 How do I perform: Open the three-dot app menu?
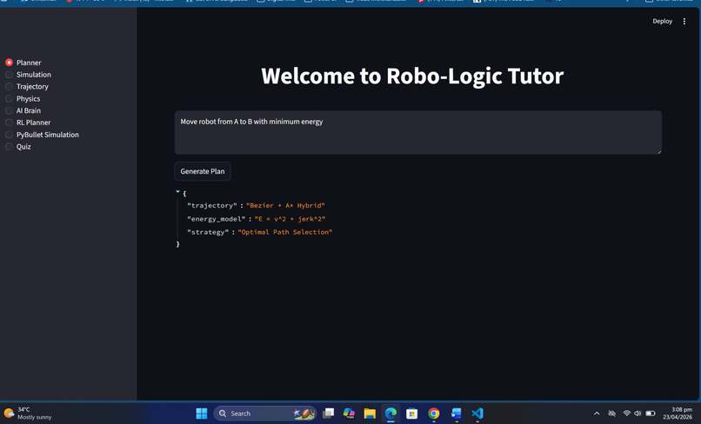[x=684, y=21]
